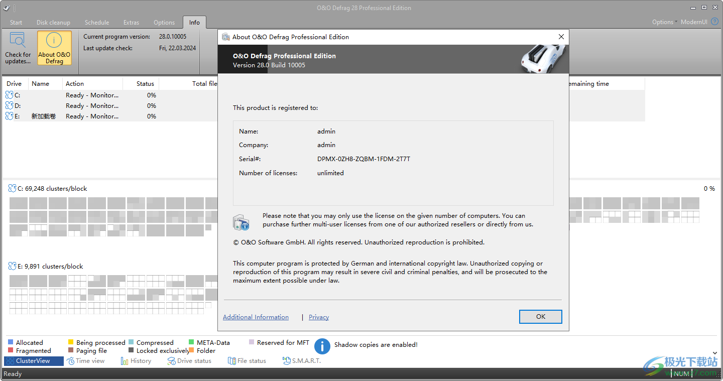723x381 pixels.
Task: Expand the Options dropdown at top right
Action: [664, 22]
